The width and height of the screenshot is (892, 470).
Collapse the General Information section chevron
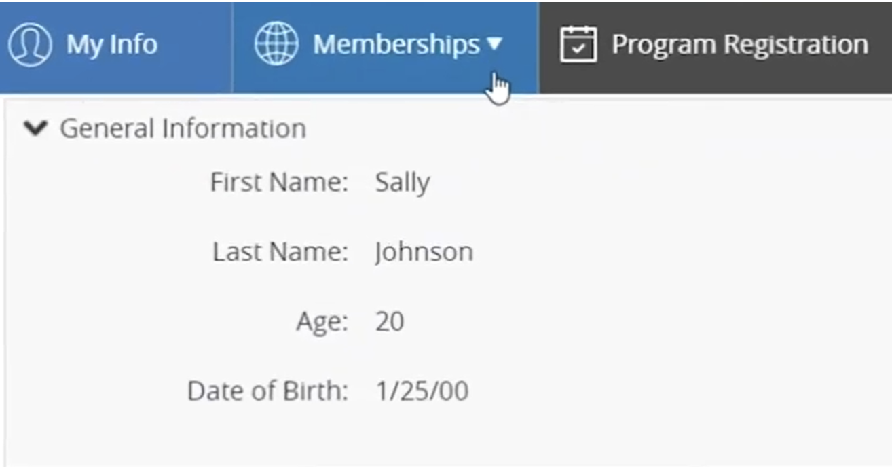[x=35, y=128]
